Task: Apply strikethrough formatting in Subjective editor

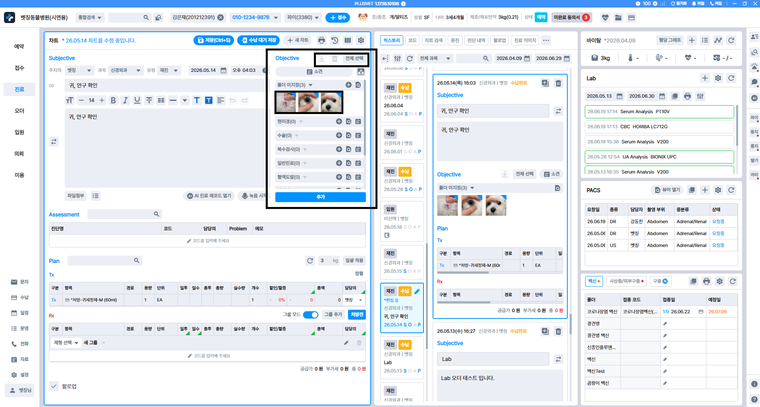Action: pyautogui.click(x=149, y=100)
